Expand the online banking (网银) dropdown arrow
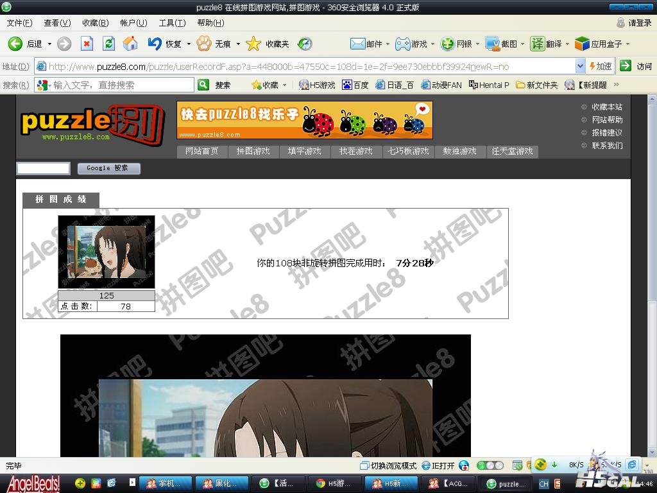This screenshot has width=657, height=493. (x=477, y=44)
